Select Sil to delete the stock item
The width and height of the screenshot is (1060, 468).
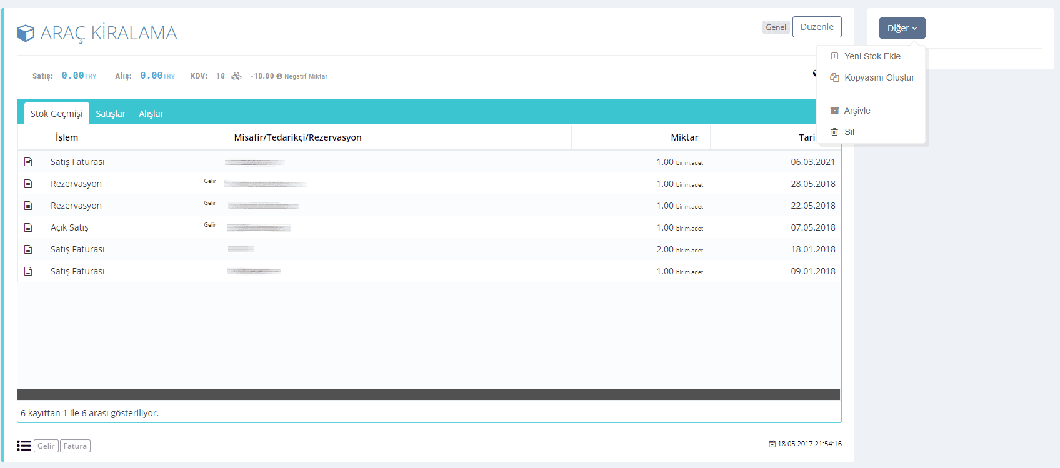click(x=871, y=132)
